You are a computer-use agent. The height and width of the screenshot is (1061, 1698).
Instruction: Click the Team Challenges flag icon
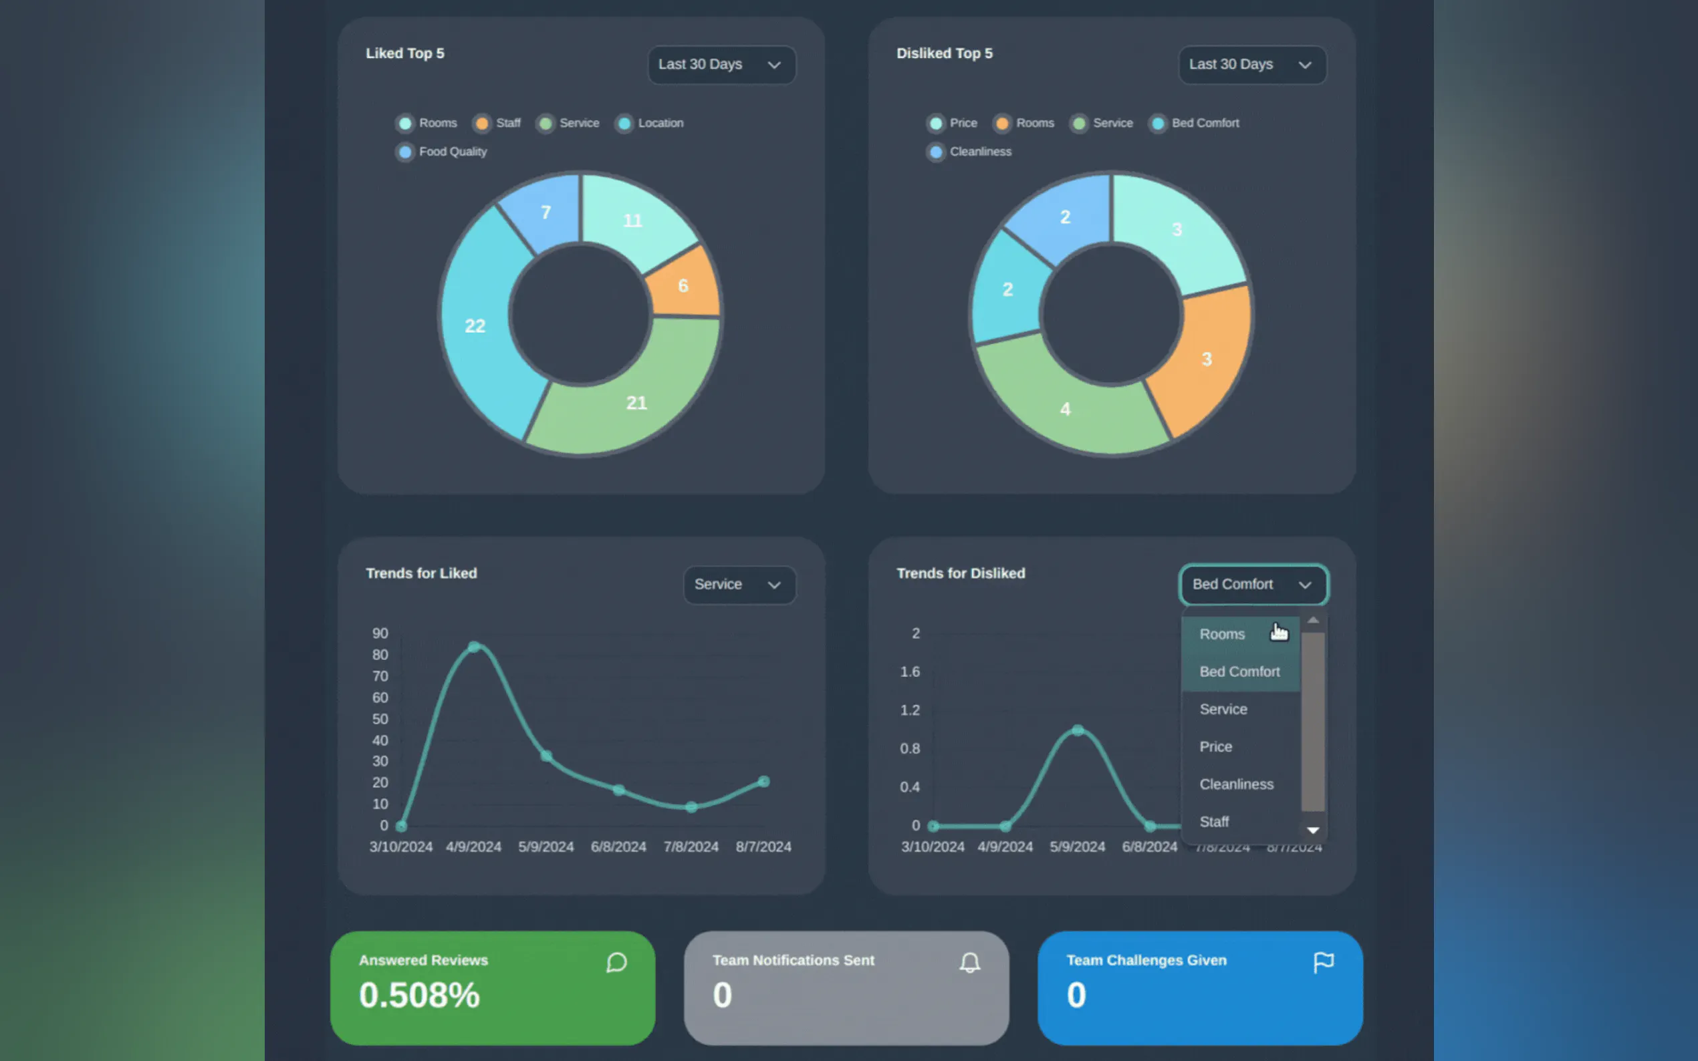1323,962
